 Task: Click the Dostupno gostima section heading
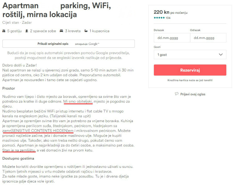click(18, 158)
